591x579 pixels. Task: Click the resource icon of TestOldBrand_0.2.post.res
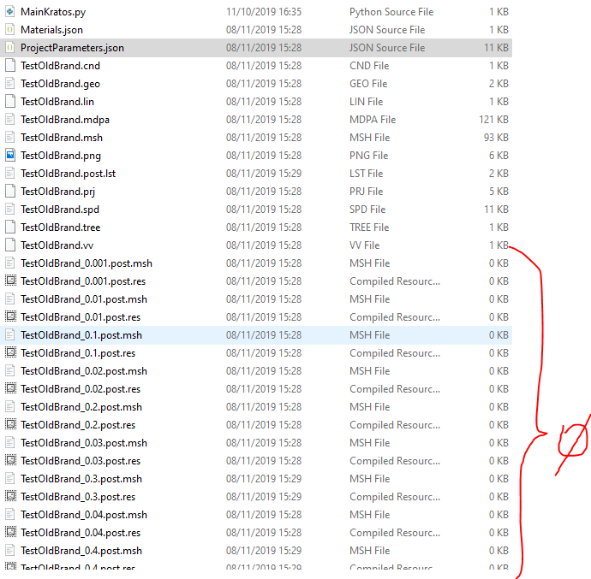coord(10,424)
